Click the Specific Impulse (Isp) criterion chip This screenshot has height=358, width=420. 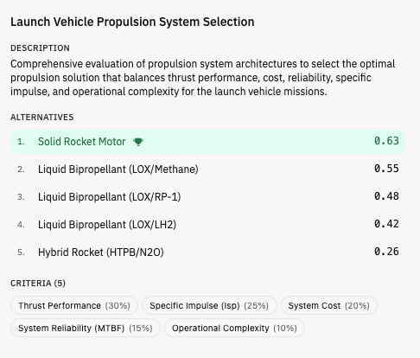click(x=209, y=305)
